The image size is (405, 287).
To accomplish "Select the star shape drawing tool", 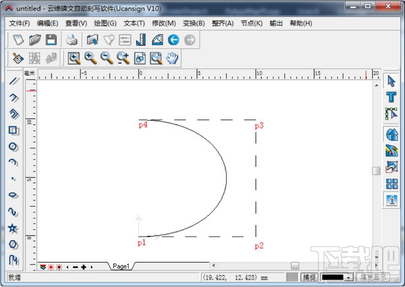I will 13,228.
